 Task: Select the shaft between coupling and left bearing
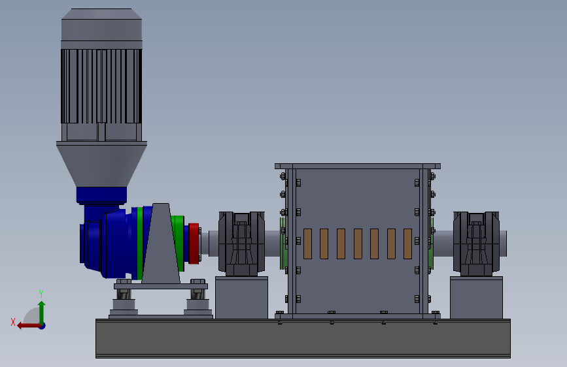point(210,243)
